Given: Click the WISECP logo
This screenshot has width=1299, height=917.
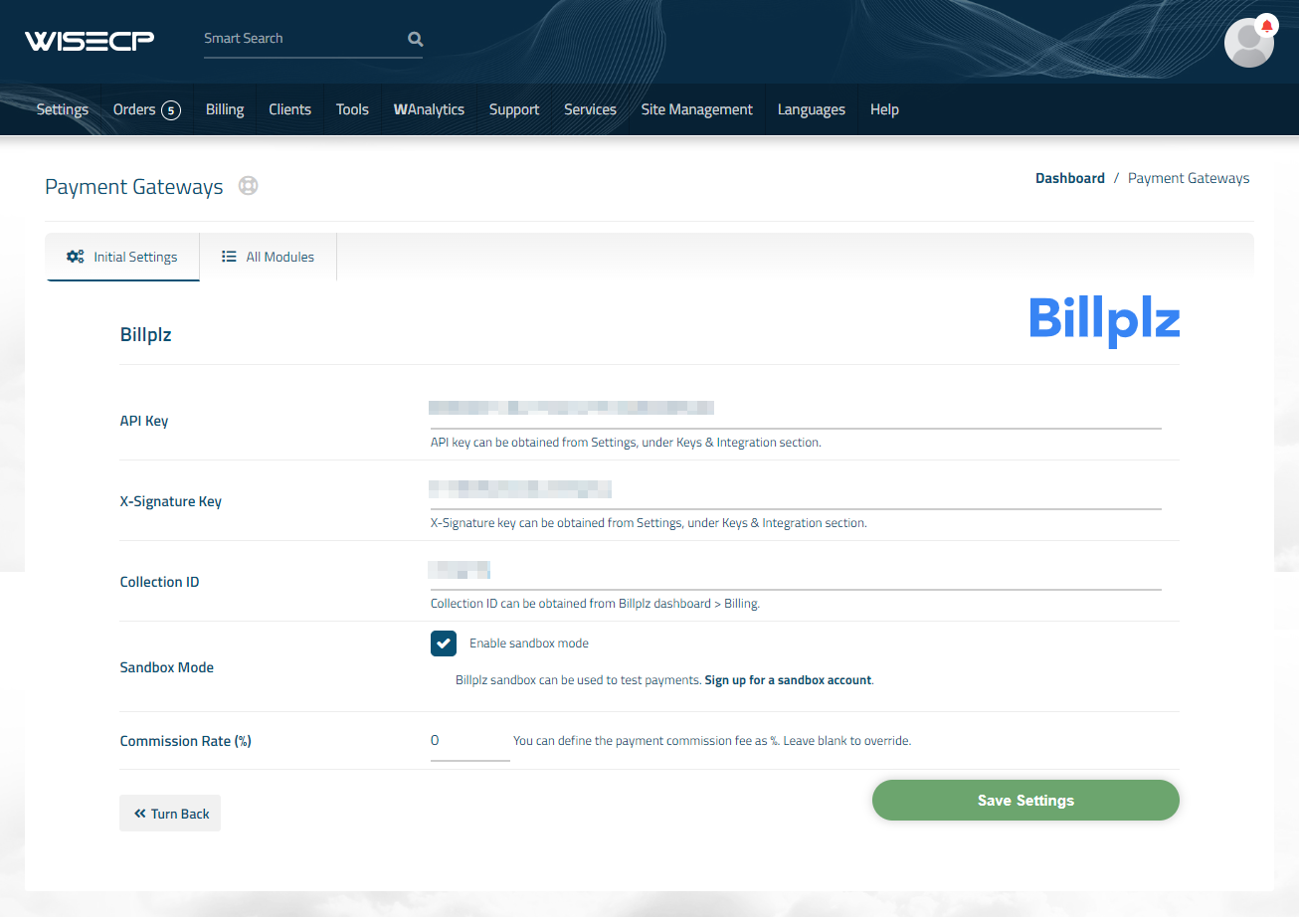Looking at the screenshot, I should coord(90,41).
